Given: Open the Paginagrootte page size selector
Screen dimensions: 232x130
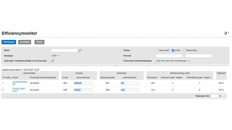Looking at the screenshot, I should click(x=217, y=96).
